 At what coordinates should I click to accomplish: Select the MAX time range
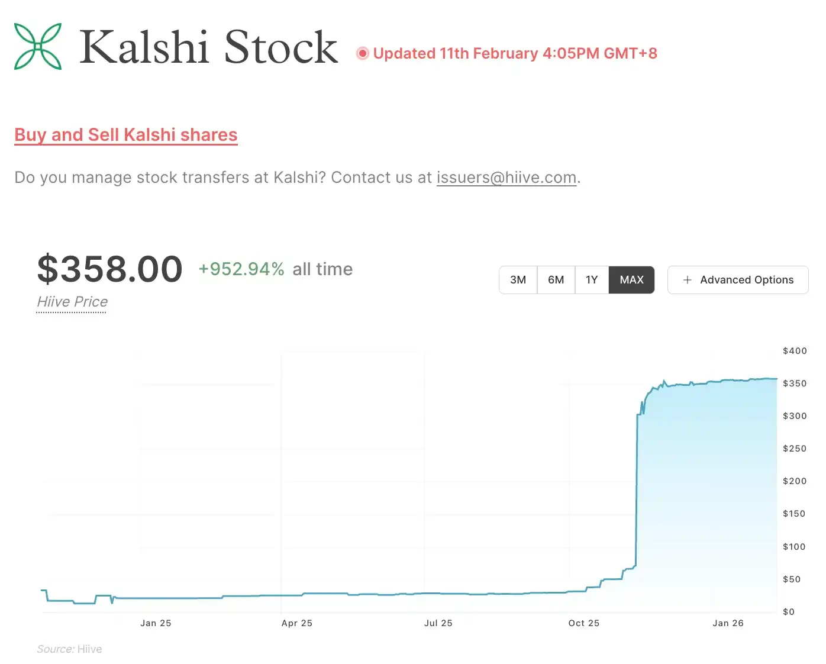click(631, 280)
